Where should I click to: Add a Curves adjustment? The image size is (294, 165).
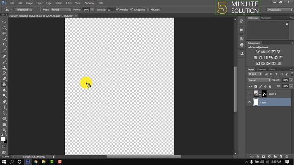[x=268, y=52]
